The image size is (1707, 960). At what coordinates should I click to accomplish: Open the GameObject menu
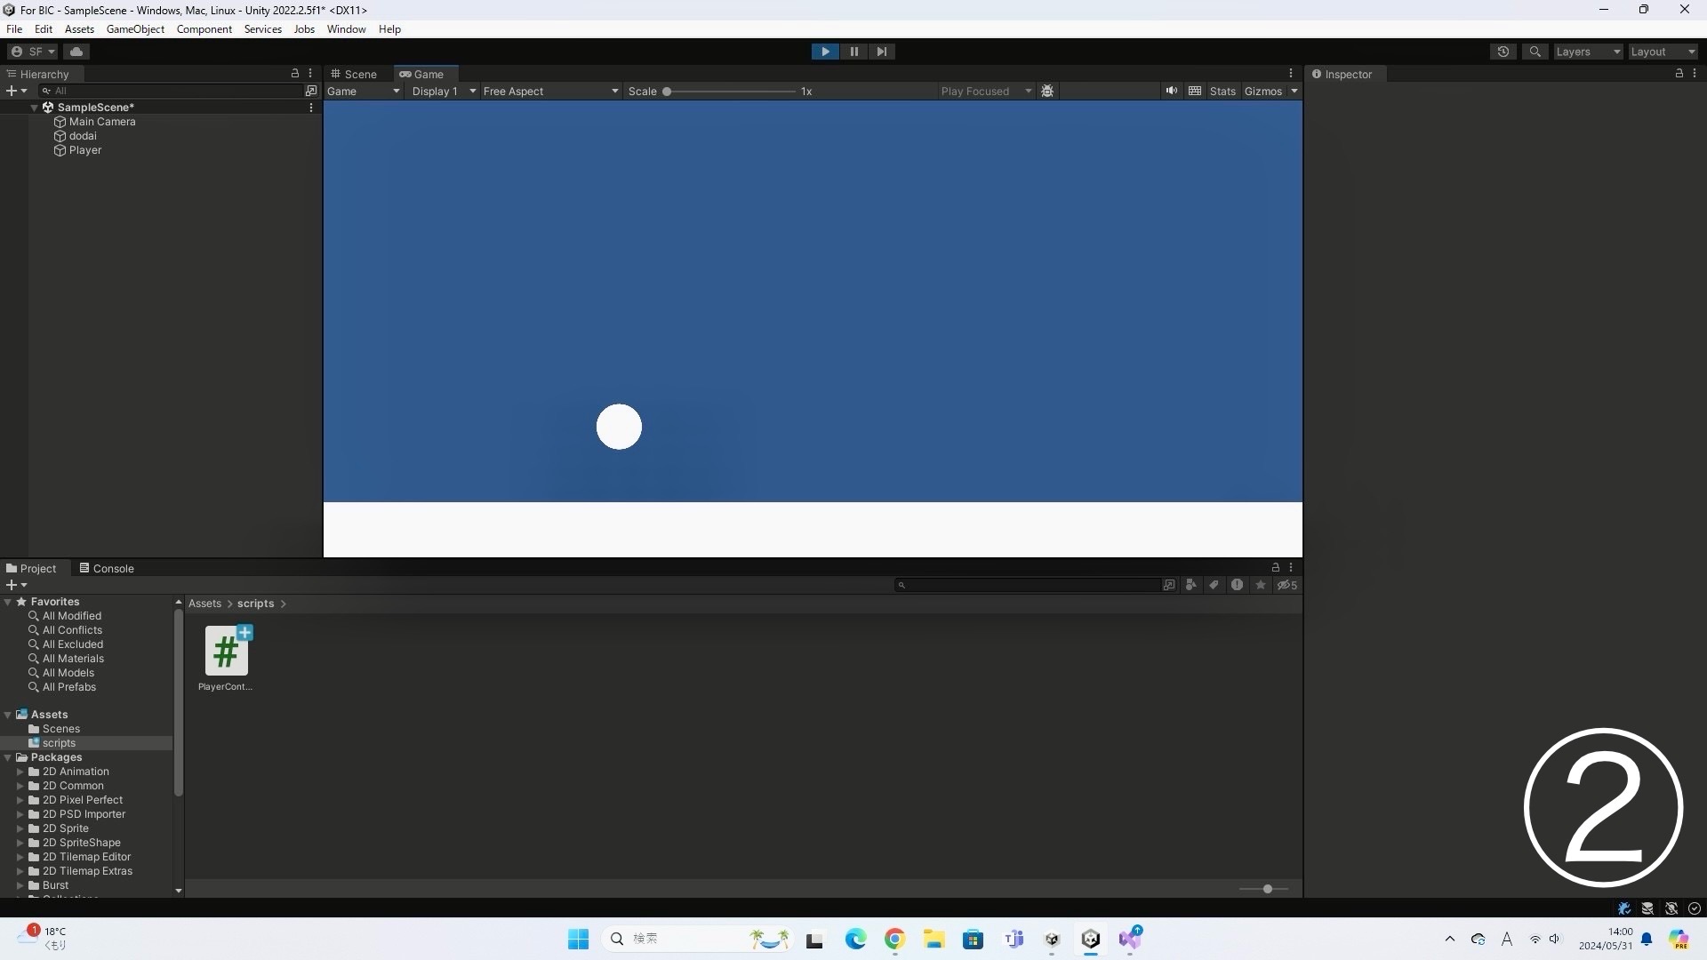click(x=135, y=29)
